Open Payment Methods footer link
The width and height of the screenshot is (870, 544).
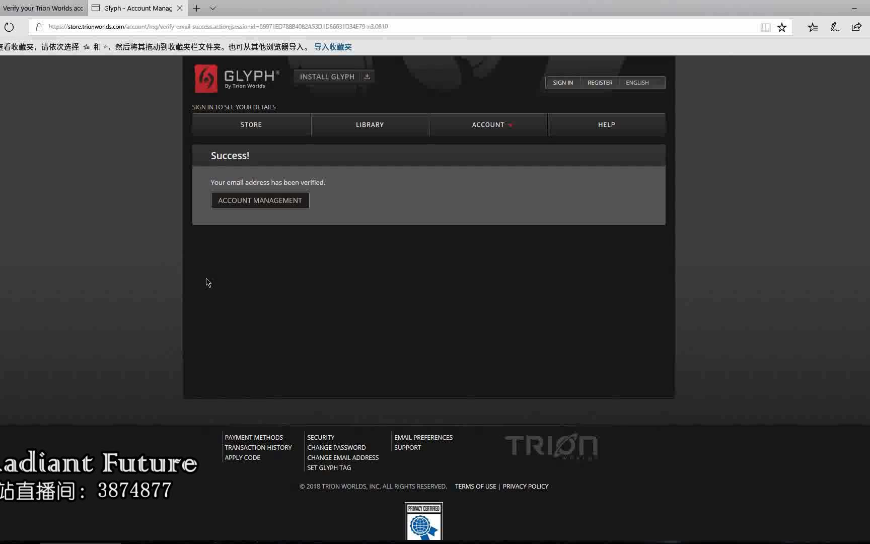point(254,437)
